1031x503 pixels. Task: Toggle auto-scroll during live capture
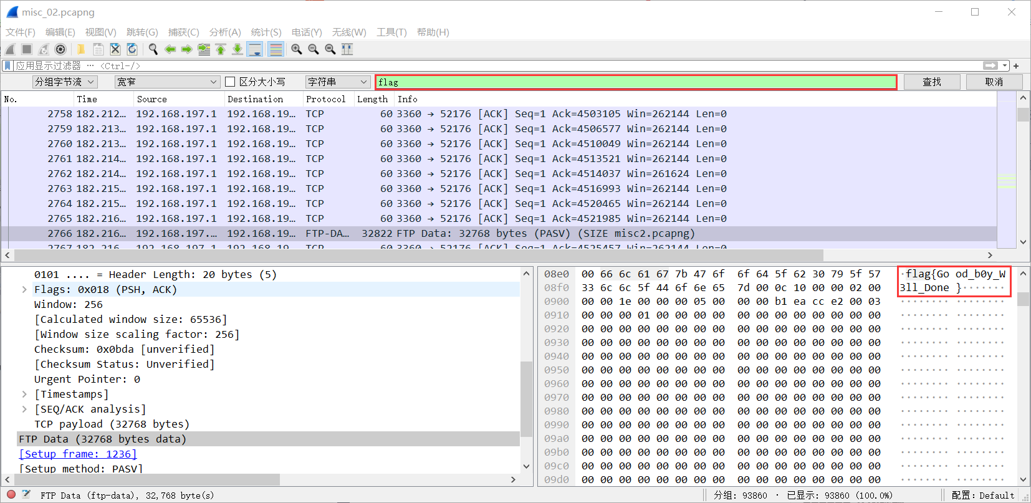point(255,49)
